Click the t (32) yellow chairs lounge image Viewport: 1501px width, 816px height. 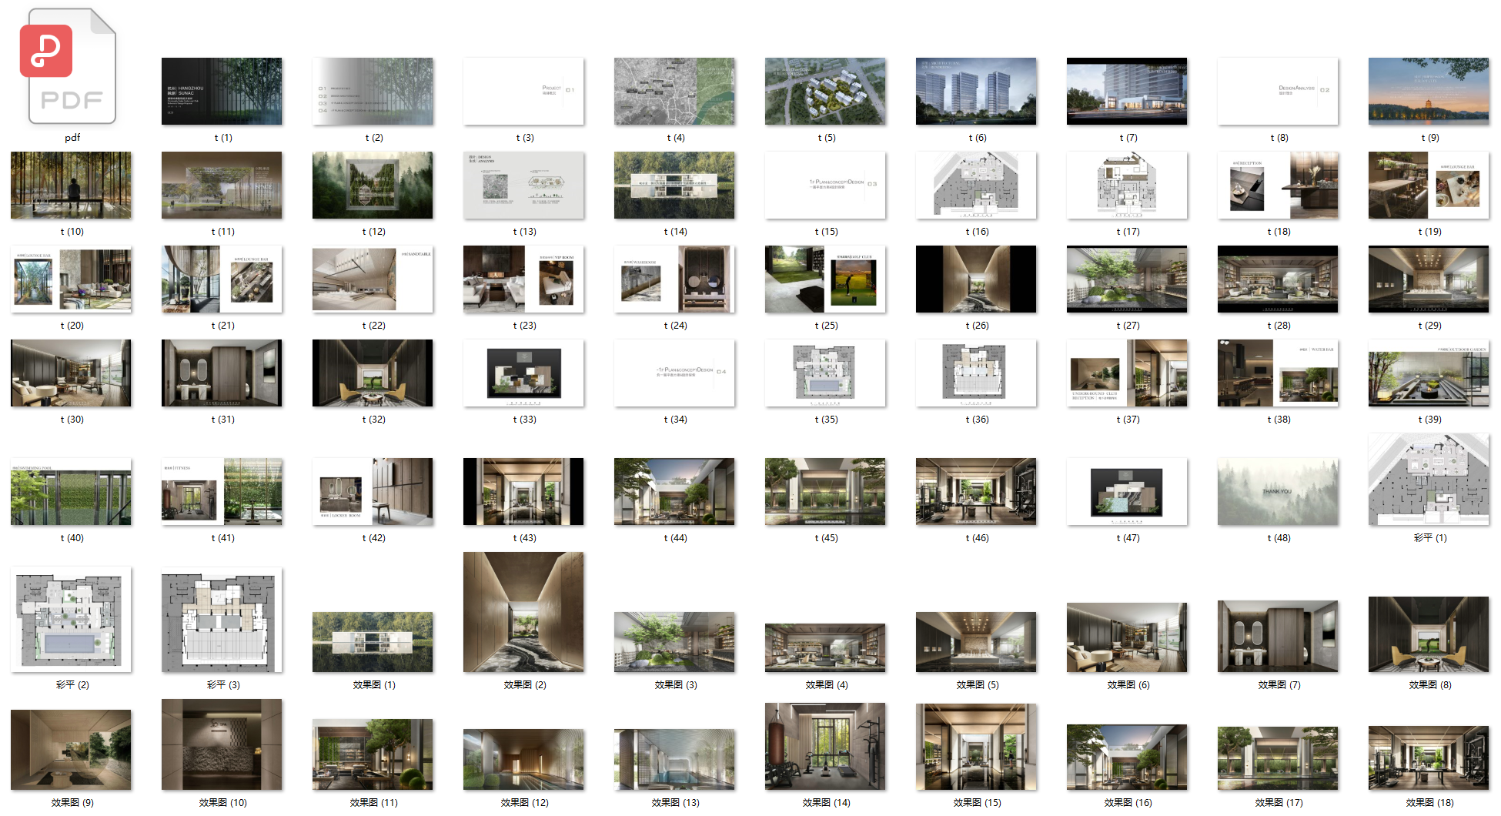click(373, 373)
